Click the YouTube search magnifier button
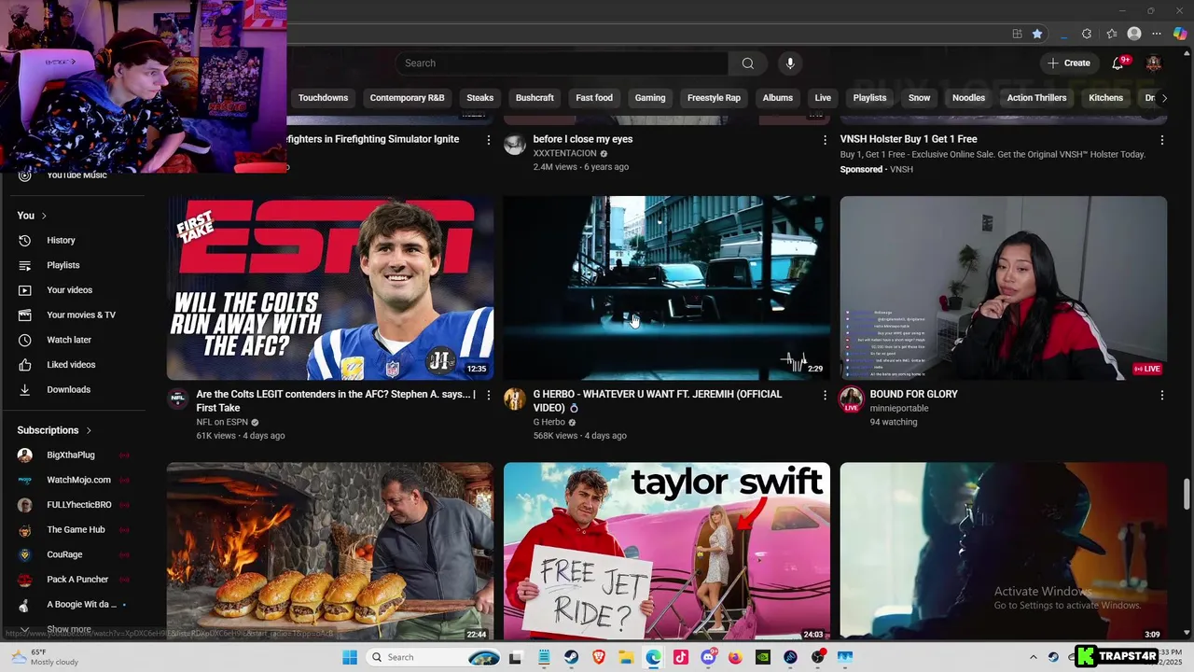The height and width of the screenshot is (672, 1194). pyautogui.click(x=747, y=63)
